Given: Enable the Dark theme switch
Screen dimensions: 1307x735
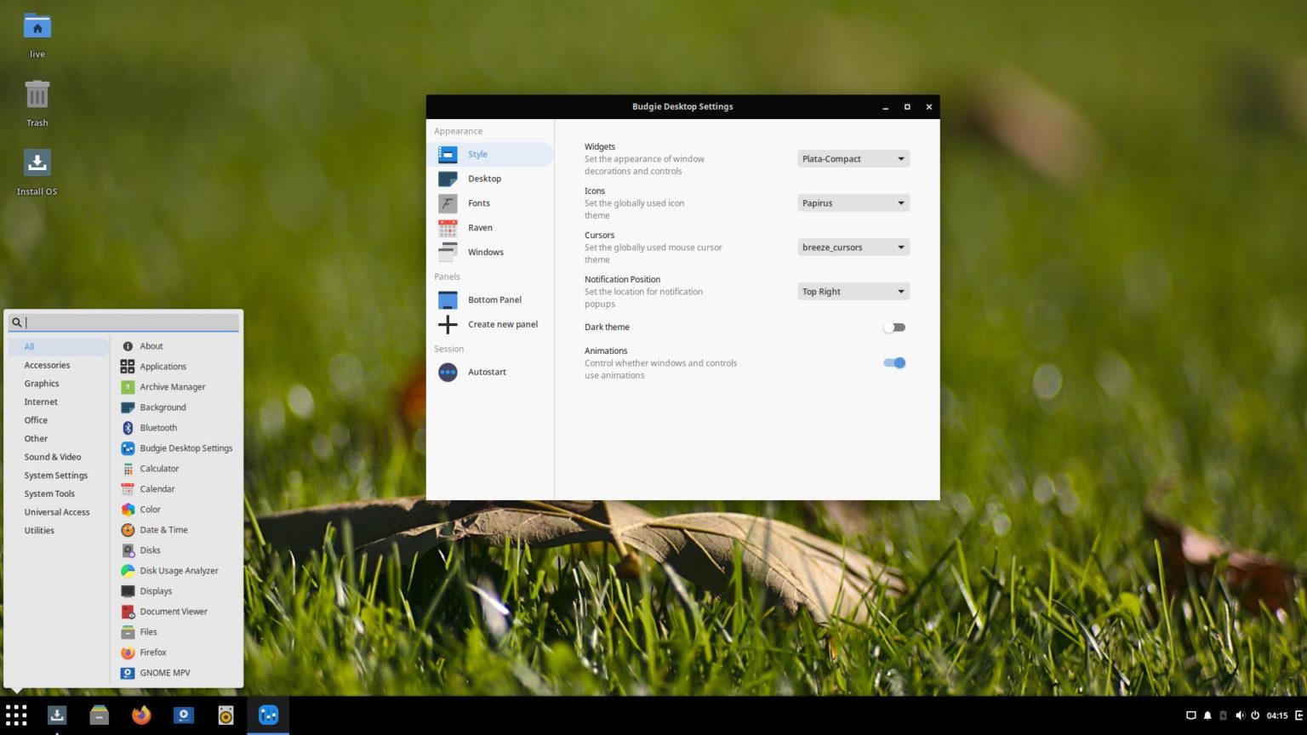Looking at the screenshot, I should (x=893, y=327).
